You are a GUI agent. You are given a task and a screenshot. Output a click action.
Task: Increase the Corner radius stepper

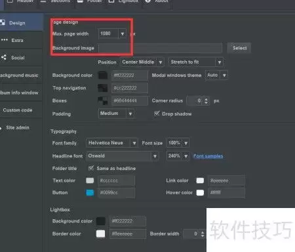click(206, 99)
